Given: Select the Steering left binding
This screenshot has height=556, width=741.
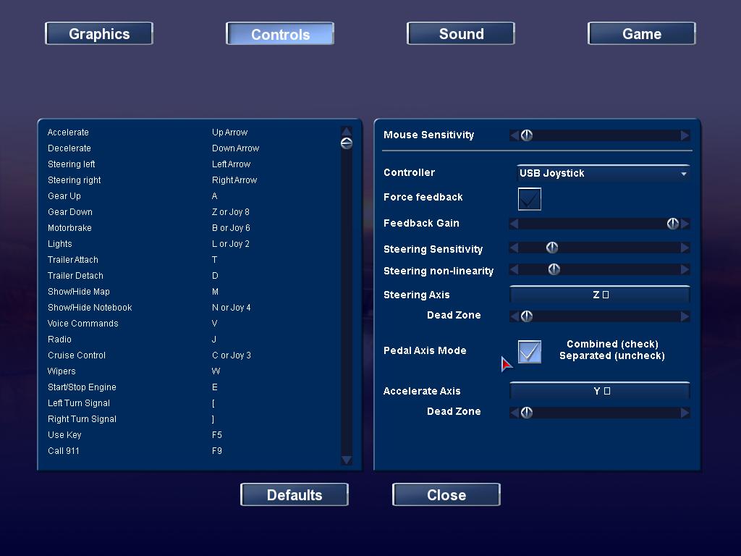Looking at the screenshot, I should [191, 164].
